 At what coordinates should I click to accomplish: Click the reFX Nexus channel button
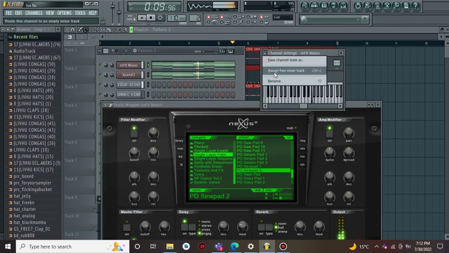pyautogui.click(x=129, y=65)
